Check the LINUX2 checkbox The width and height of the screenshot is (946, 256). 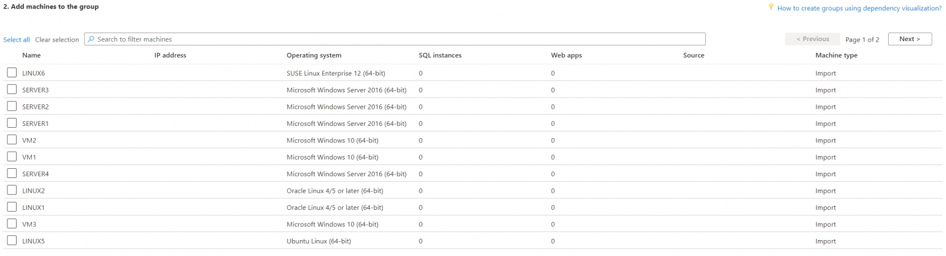[12, 190]
